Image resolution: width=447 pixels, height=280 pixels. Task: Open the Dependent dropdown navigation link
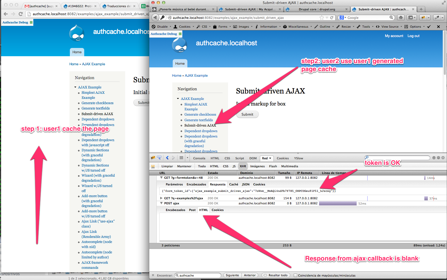pos(201,131)
